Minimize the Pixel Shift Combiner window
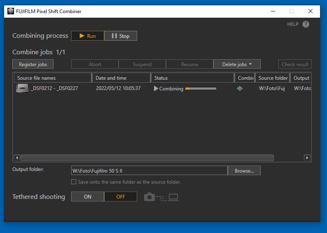Viewport: 327px width, 233px height. pyautogui.click(x=273, y=11)
